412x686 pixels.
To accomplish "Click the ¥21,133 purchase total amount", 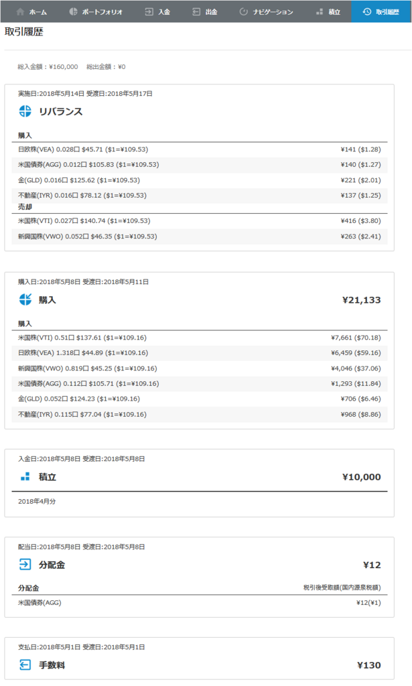I will pos(361,300).
